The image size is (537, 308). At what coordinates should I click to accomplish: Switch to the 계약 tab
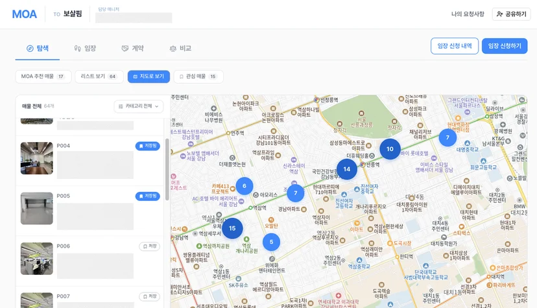click(x=132, y=48)
